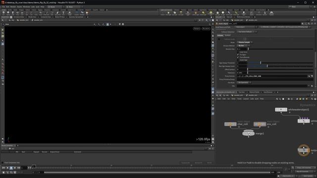Add a Point Light from shelf
Screen dimensions: 317x178
[168, 13]
